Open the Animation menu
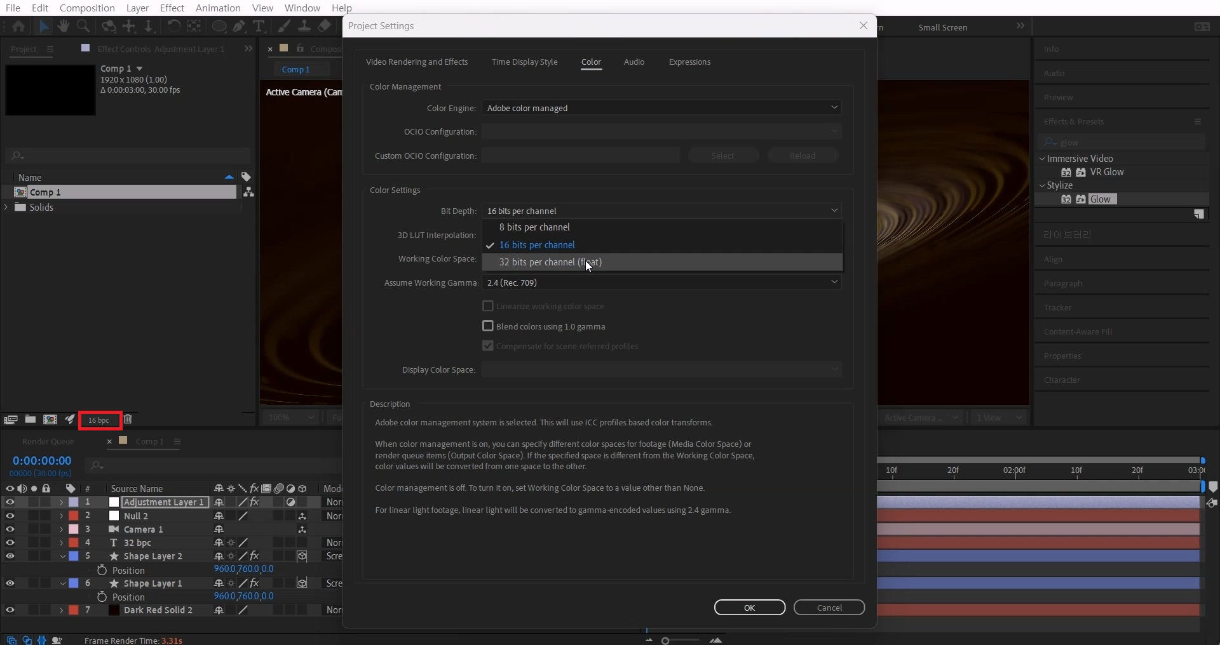 point(218,8)
